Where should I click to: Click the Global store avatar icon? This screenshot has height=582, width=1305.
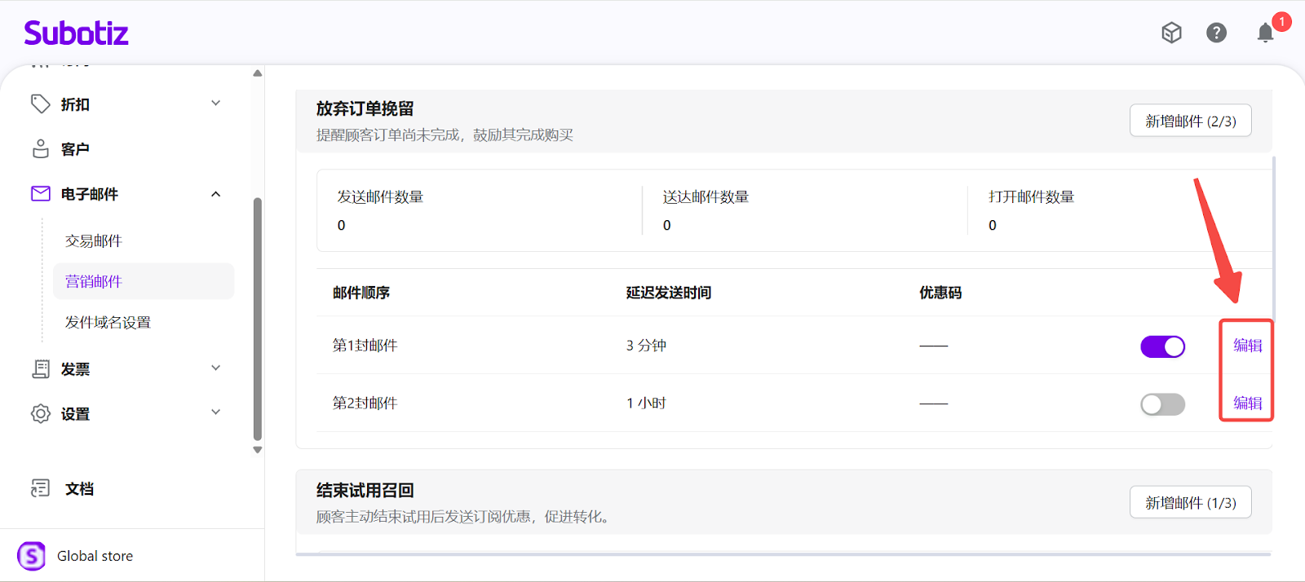click(32, 556)
